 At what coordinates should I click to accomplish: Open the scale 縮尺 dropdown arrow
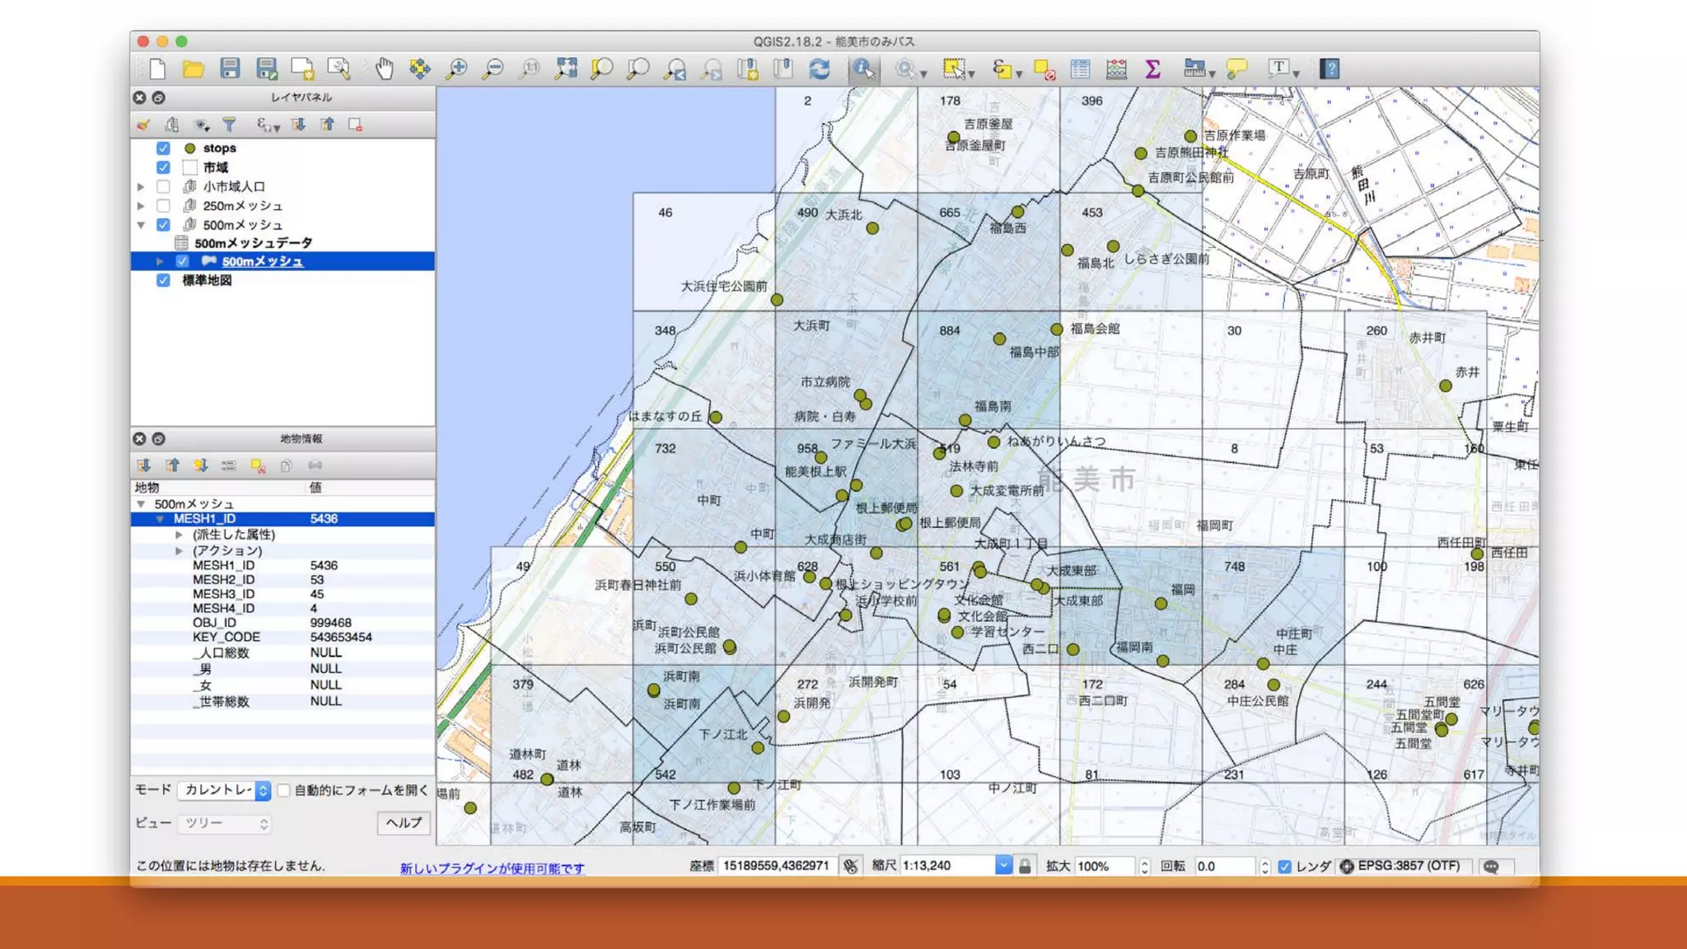click(1002, 866)
